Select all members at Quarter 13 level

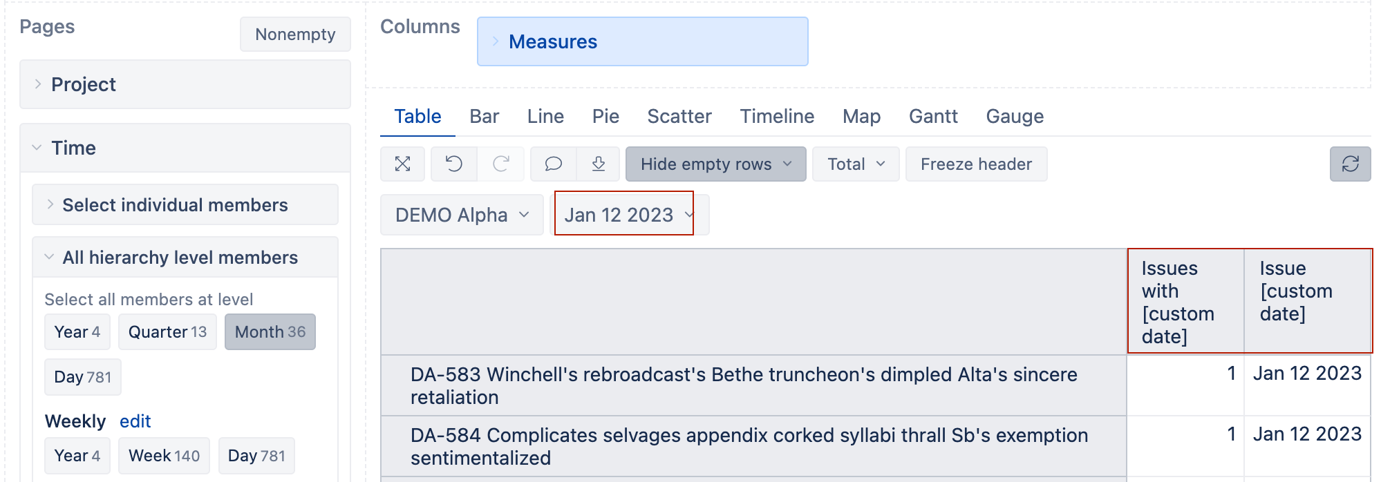[167, 332]
